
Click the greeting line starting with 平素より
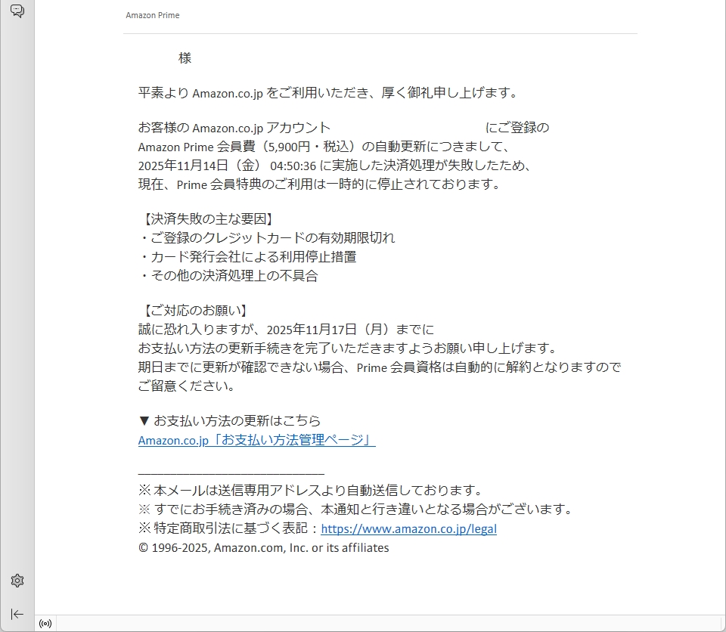(328, 93)
